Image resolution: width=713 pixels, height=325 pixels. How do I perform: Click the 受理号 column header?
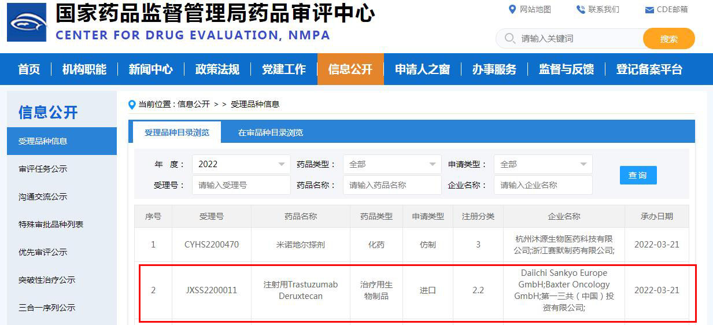point(212,216)
